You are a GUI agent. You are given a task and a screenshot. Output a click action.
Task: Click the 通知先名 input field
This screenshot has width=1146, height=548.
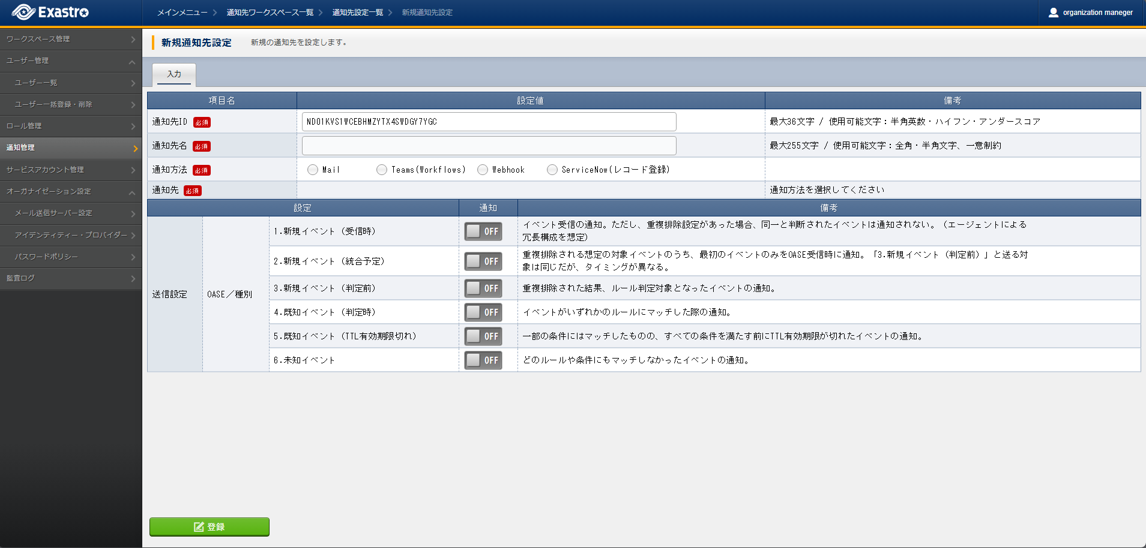[489, 146]
